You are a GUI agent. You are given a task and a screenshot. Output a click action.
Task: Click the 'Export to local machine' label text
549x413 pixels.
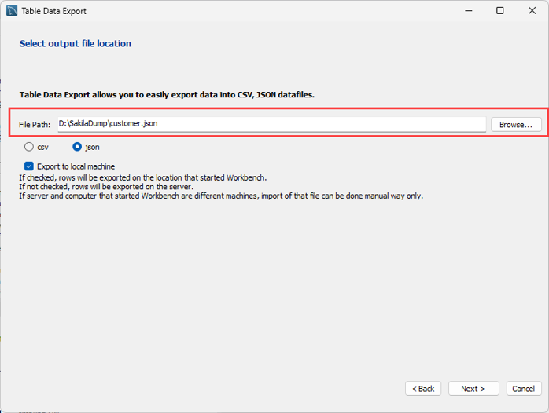(x=76, y=166)
